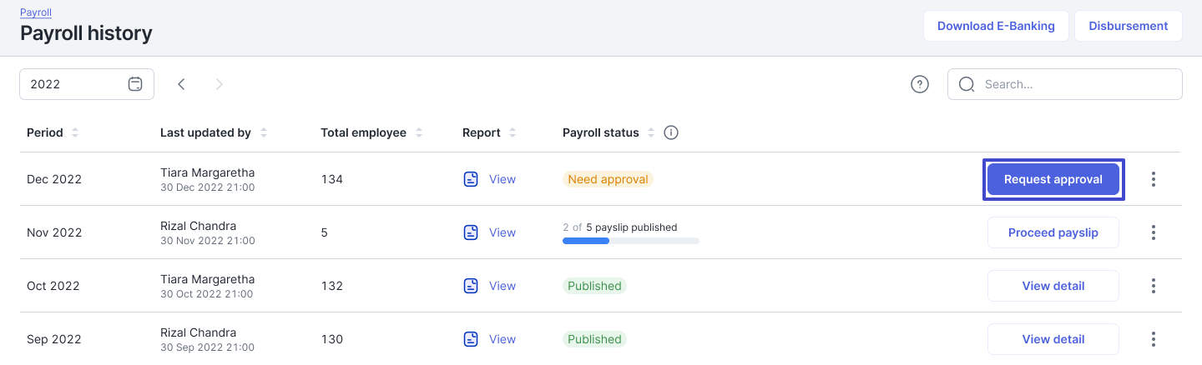Sort by Total employee column
This screenshot has width=1202, height=365.
coord(419,132)
